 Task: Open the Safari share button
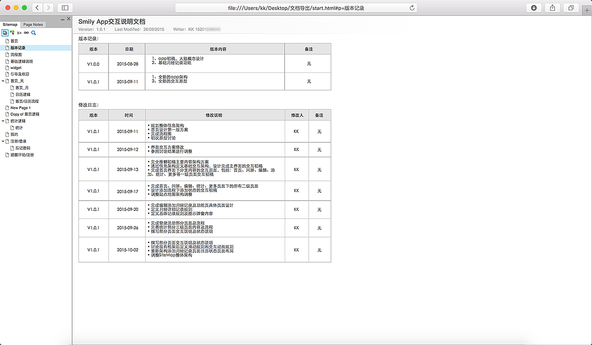[x=553, y=8]
